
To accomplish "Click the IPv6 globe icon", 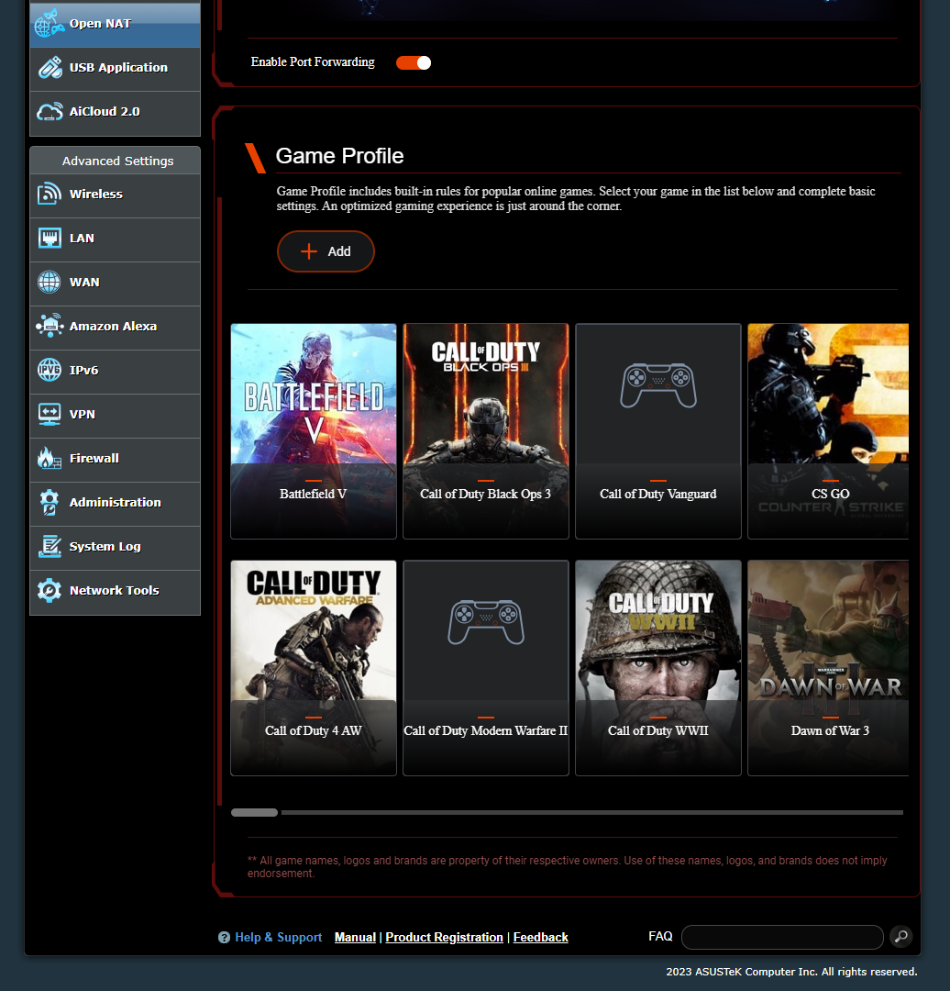I will (x=50, y=371).
